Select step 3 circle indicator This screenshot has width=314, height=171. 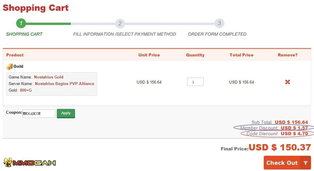tap(219, 23)
